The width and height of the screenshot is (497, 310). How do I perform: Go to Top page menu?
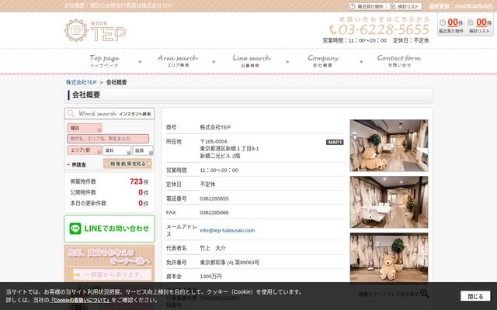click(x=104, y=60)
